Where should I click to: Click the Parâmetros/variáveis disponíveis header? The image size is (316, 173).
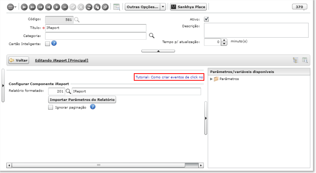click(259, 72)
